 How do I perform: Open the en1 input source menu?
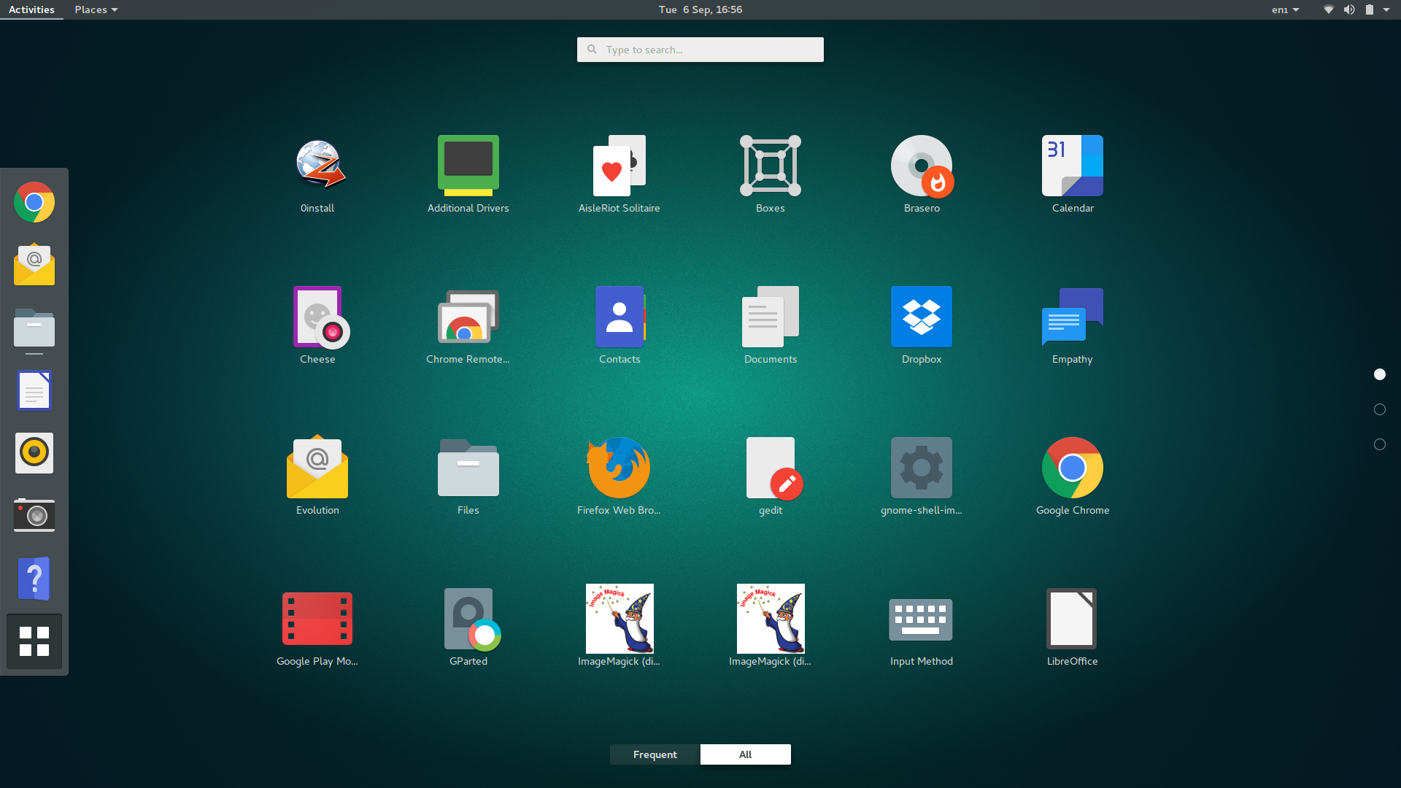click(x=1286, y=9)
